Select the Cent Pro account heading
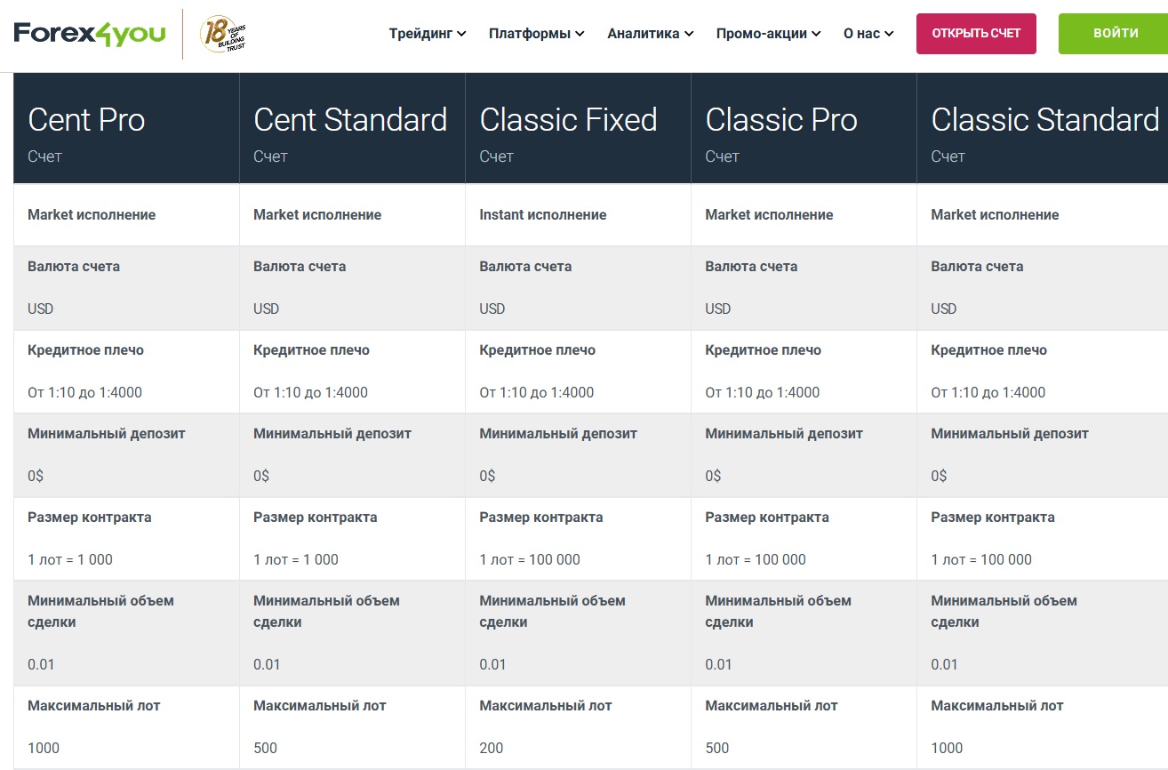 tap(86, 120)
